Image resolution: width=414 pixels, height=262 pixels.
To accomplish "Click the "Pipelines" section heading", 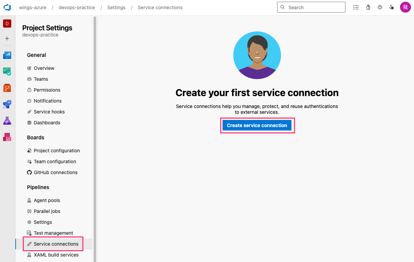I will pyautogui.click(x=38, y=187).
